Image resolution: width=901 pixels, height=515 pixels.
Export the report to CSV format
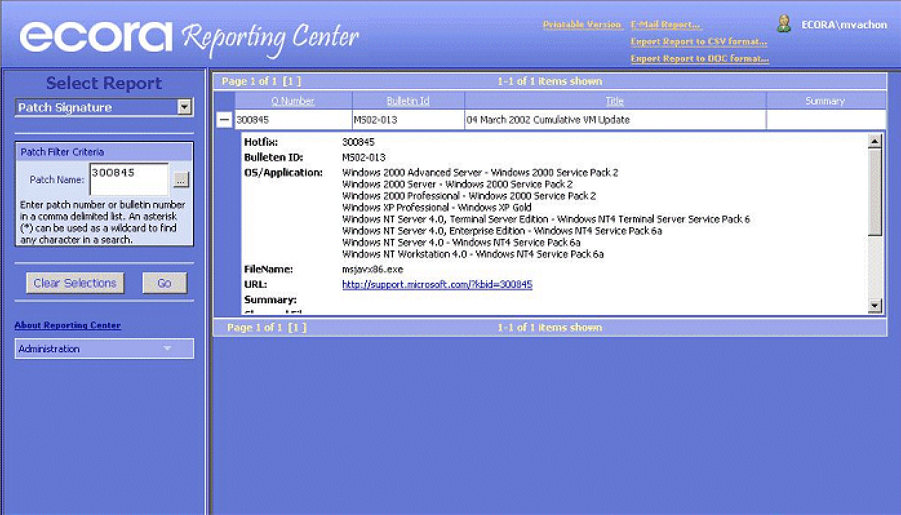click(699, 41)
